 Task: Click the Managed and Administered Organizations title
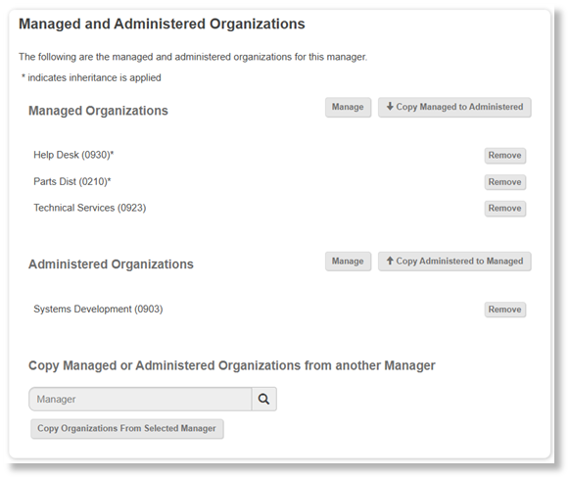click(162, 24)
